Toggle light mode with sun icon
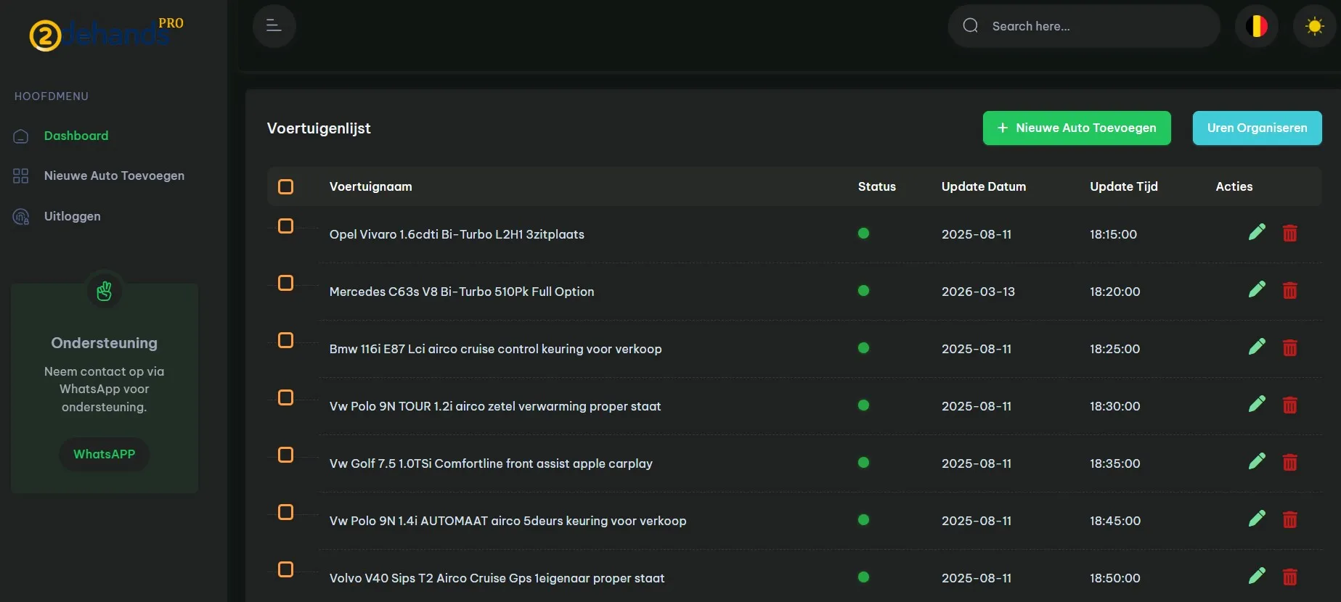The height and width of the screenshot is (602, 1341). click(x=1314, y=26)
